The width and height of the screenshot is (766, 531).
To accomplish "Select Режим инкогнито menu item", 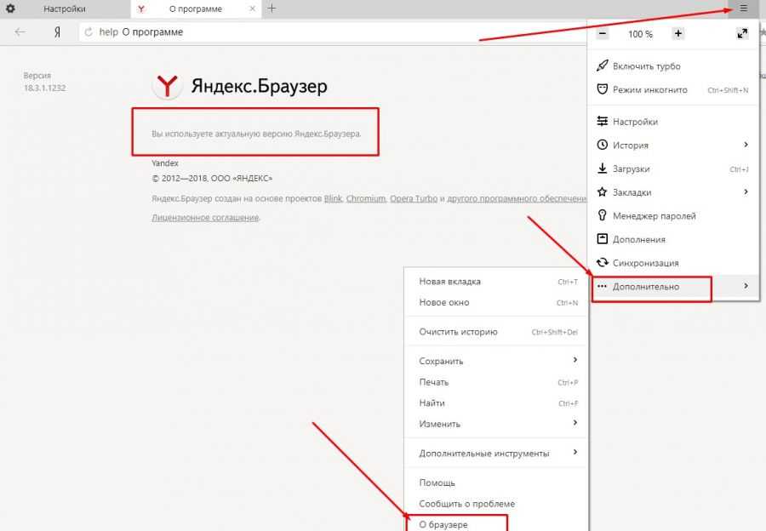I will pyautogui.click(x=674, y=90).
